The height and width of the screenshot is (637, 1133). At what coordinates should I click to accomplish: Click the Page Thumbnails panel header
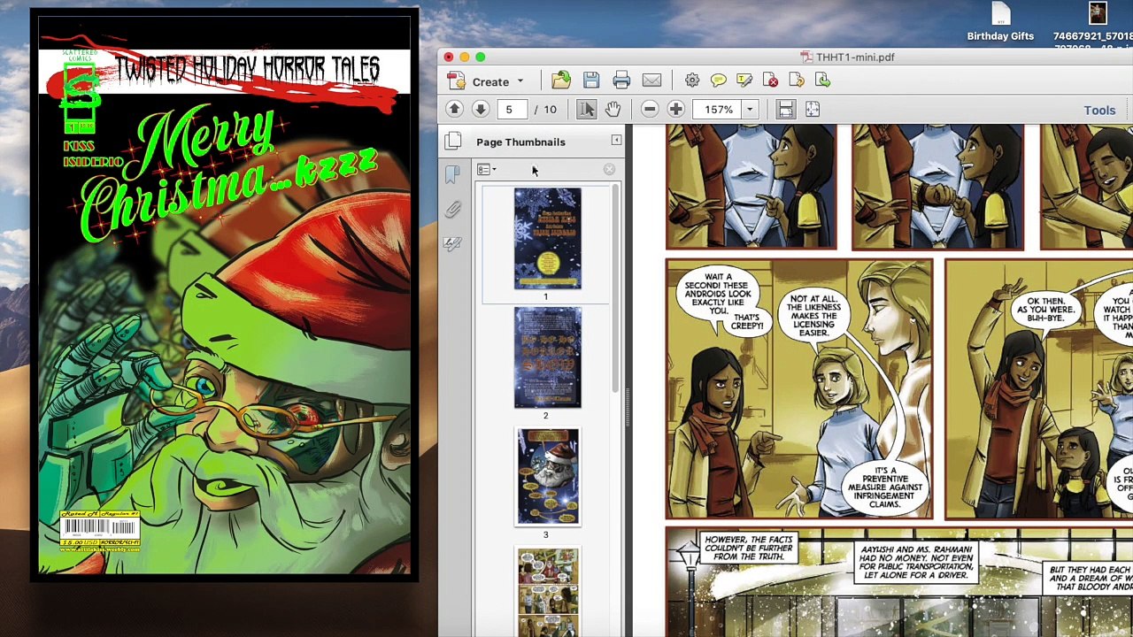tap(520, 142)
